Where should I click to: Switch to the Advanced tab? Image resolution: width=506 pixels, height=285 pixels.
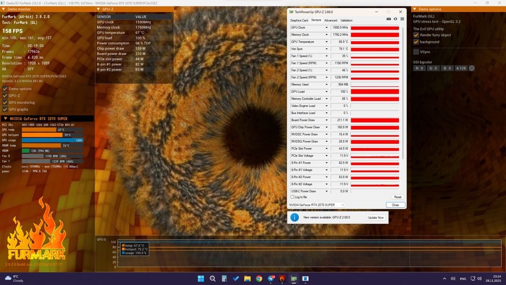point(331,20)
